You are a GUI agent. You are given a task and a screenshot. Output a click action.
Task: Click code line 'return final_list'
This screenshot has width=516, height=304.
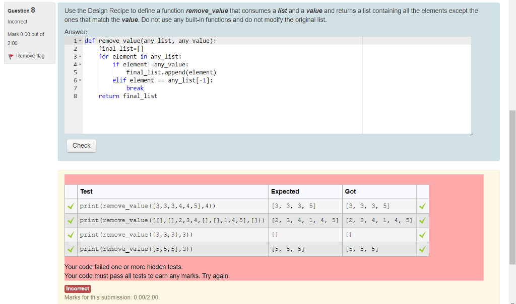(128, 96)
